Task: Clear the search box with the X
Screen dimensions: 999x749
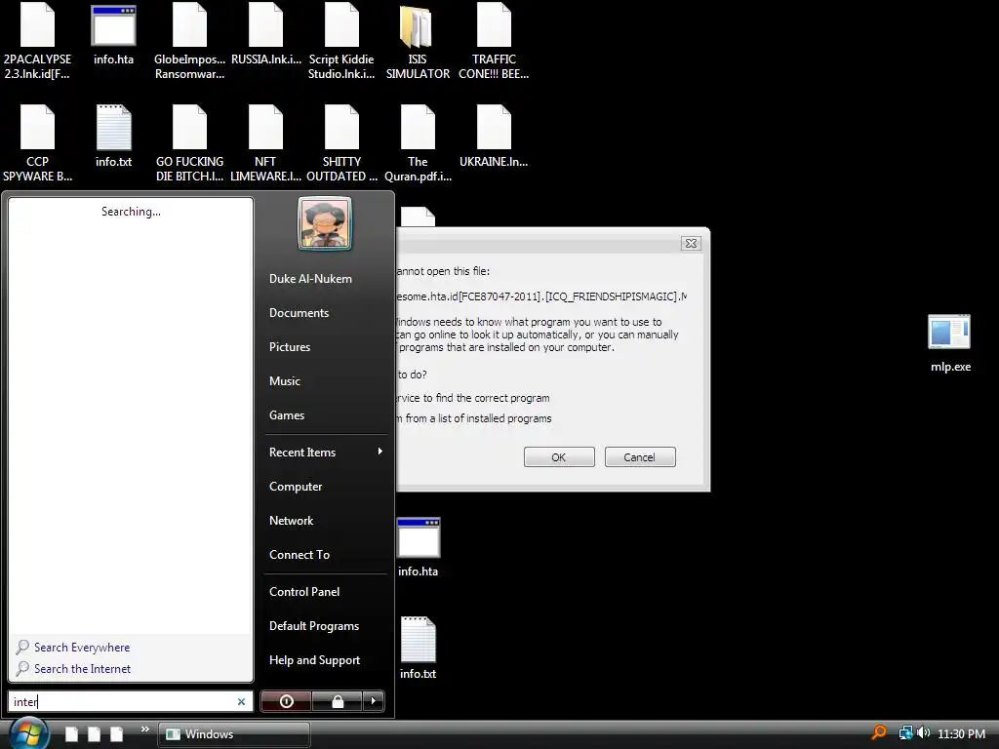Action: [242, 701]
